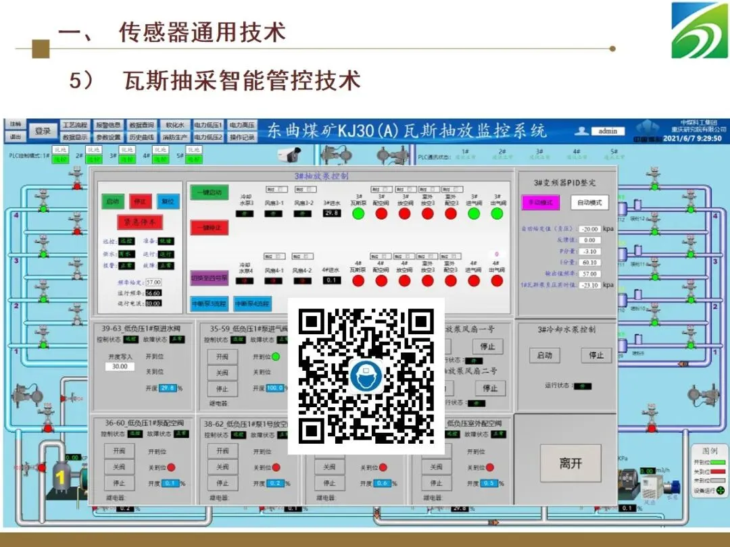Switch to the 电力高压 page
Viewport: 730px width, 547px height.
(x=242, y=125)
